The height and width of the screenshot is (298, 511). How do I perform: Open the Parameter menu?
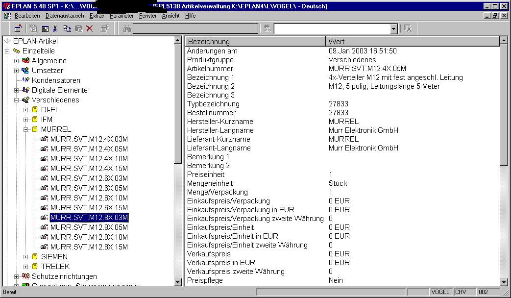(122, 16)
